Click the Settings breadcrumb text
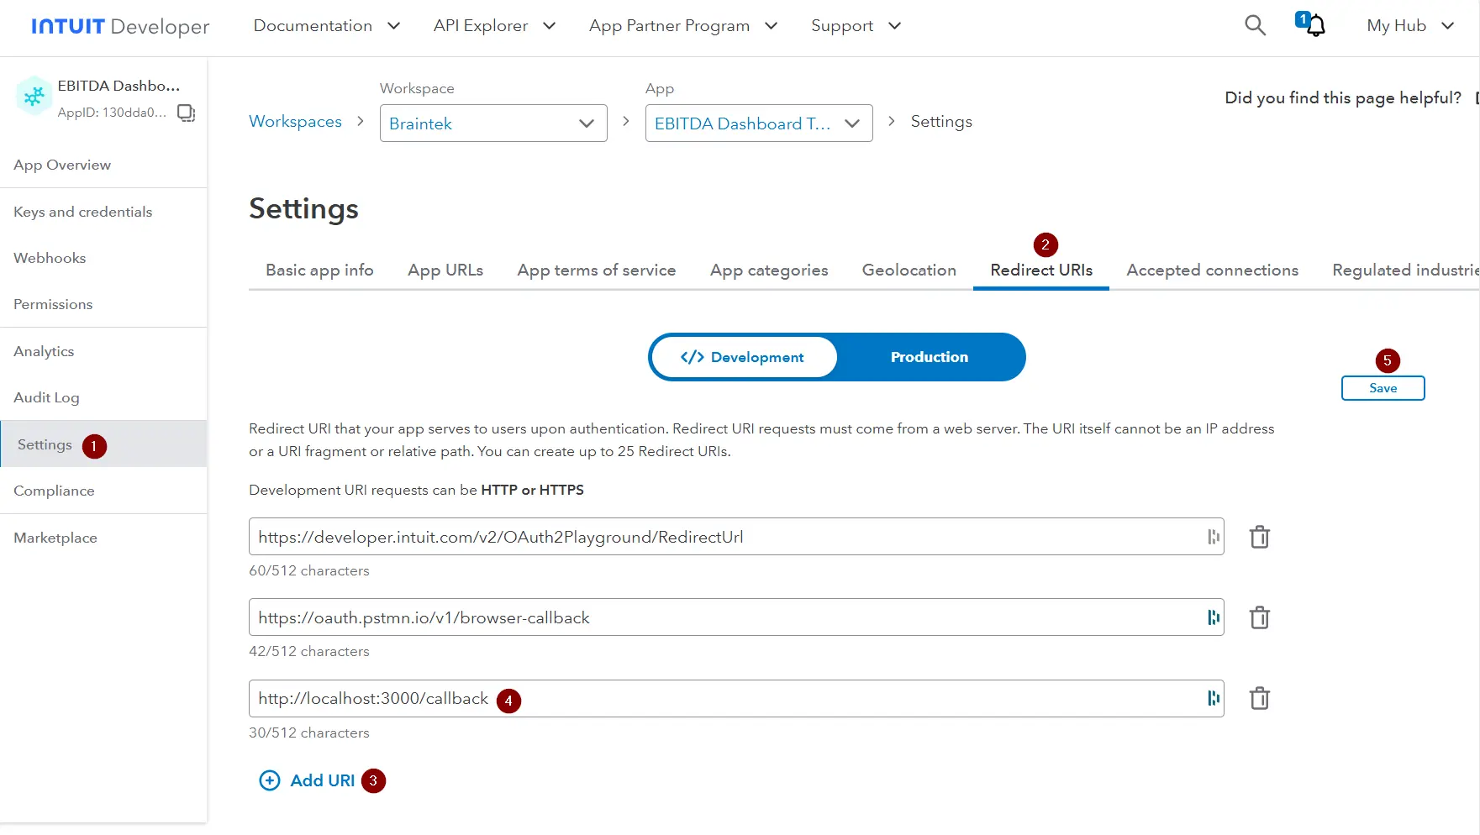The width and height of the screenshot is (1480, 835). [941, 122]
